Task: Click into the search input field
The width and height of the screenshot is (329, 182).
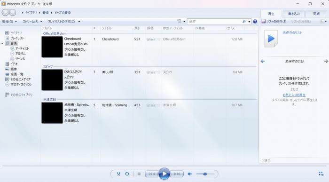Action: point(215,22)
